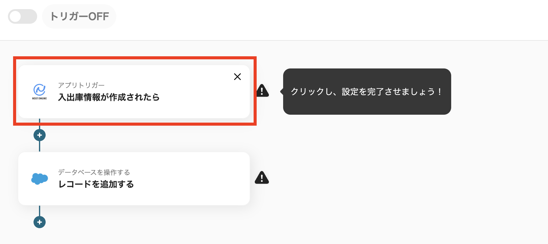Click the トリガーOFF status pill
This screenshot has width=548, height=244.
pyautogui.click(x=79, y=16)
